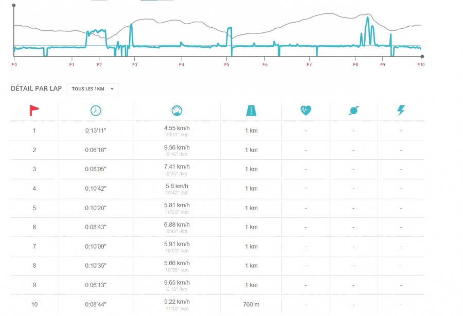Select lap 1 row time 0:13'11"
Image resolution: width=463 pixels, height=316 pixels.
(95, 131)
